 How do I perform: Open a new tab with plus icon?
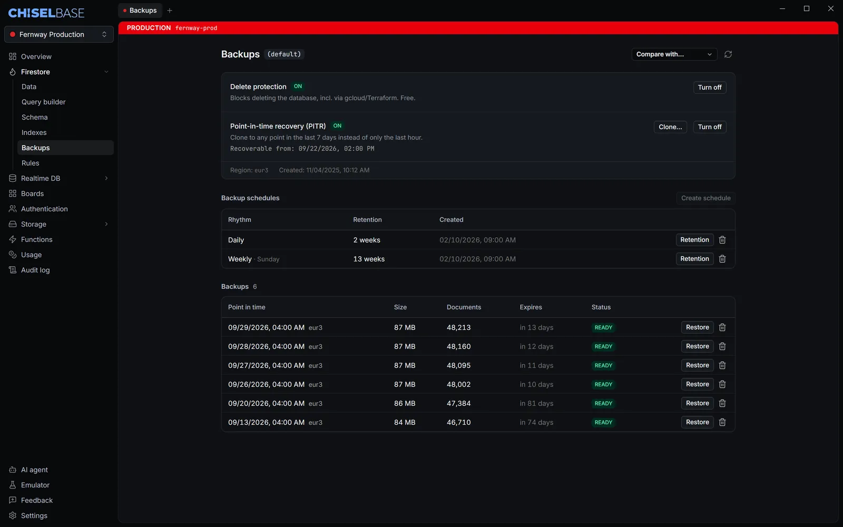tap(170, 11)
